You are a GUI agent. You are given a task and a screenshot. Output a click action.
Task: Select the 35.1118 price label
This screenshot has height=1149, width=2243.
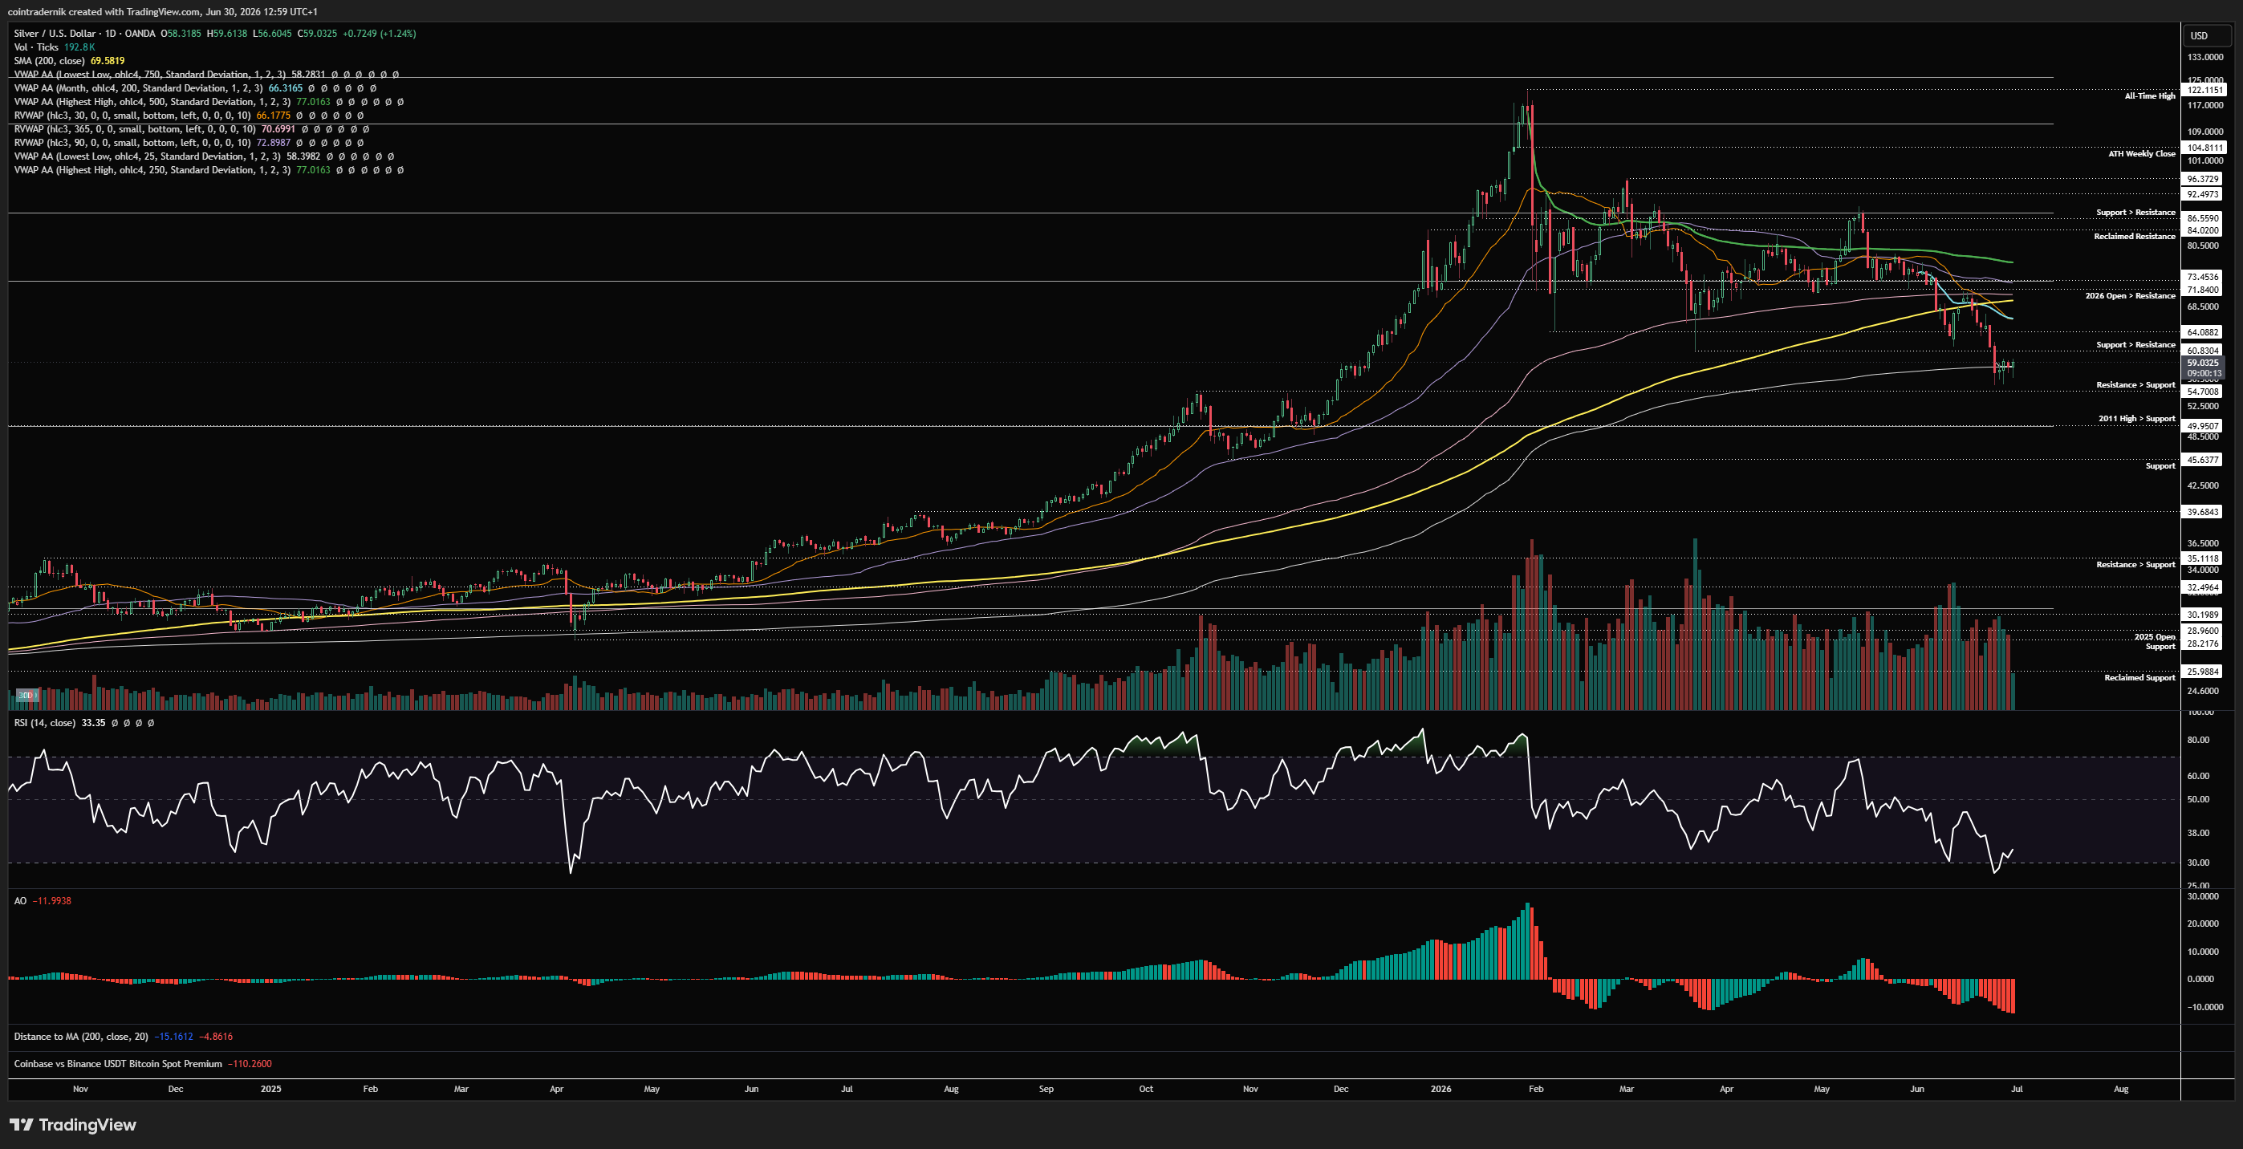(2203, 558)
